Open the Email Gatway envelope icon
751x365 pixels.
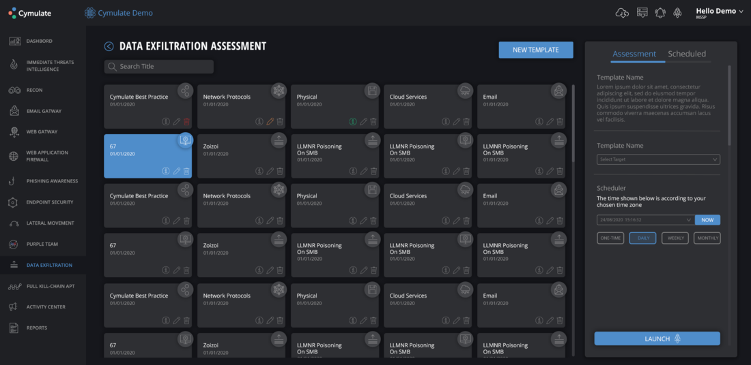(14, 111)
